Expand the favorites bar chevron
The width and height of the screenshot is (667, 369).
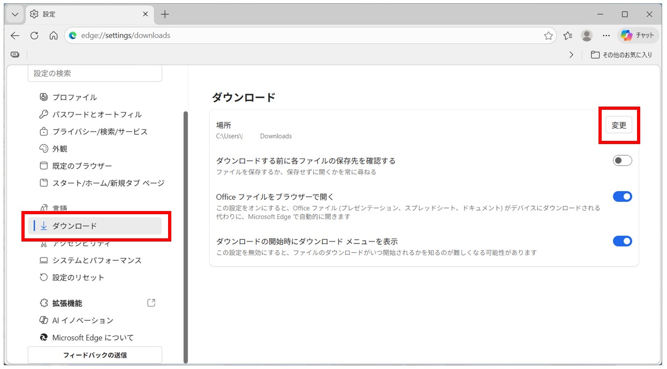click(x=571, y=54)
